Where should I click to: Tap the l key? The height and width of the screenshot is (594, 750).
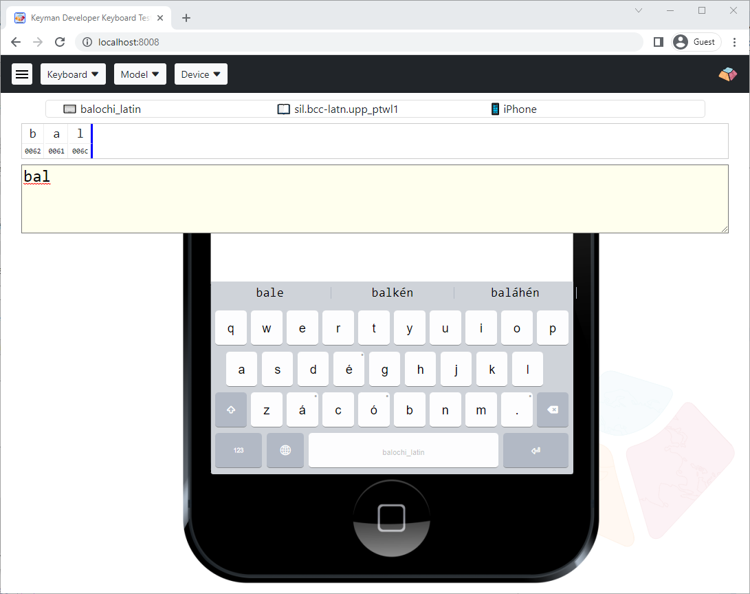[x=527, y=370]
